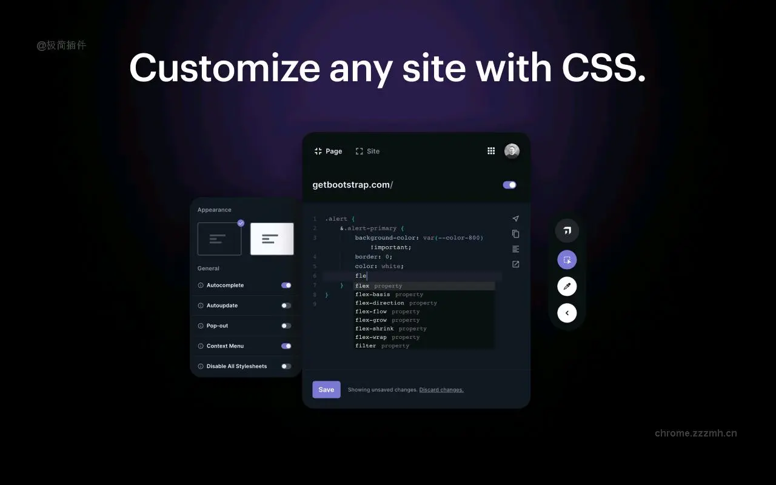Image resolution: width=776 pixels, height=485 pixels.
Task: Disable the Context Menu toggle
Action: [x=286, y=346]
